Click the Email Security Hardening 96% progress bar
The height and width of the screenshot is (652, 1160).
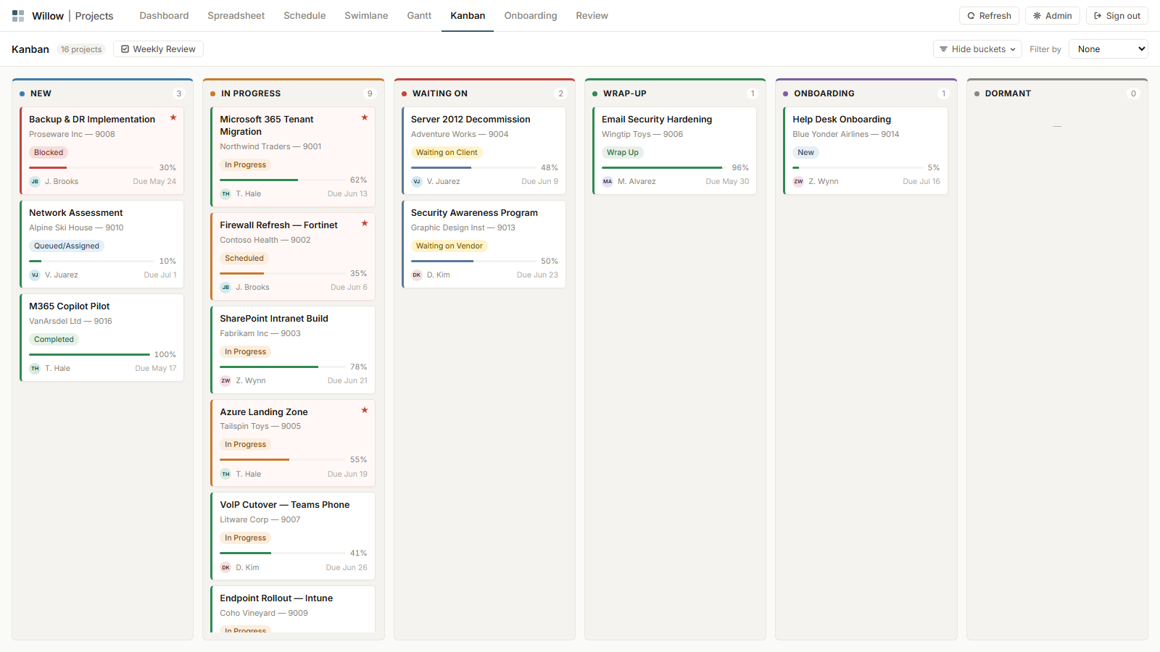point(662,168)
